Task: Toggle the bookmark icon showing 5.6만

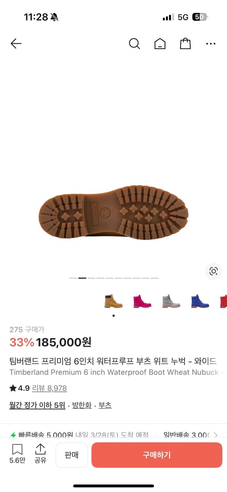Action: click(x=17, y=454)
